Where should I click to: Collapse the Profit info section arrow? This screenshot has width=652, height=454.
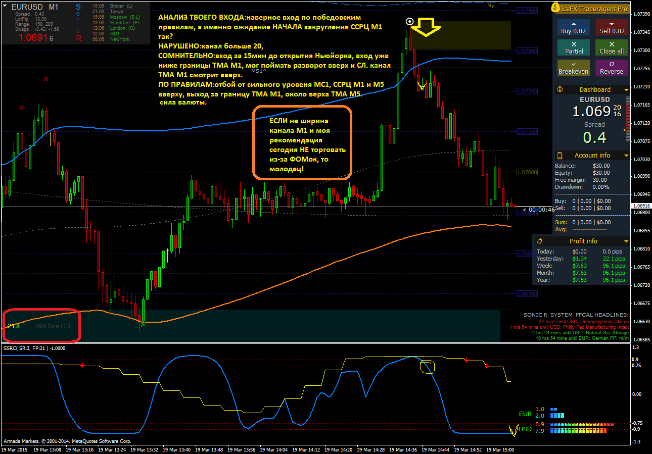point(626,241)
